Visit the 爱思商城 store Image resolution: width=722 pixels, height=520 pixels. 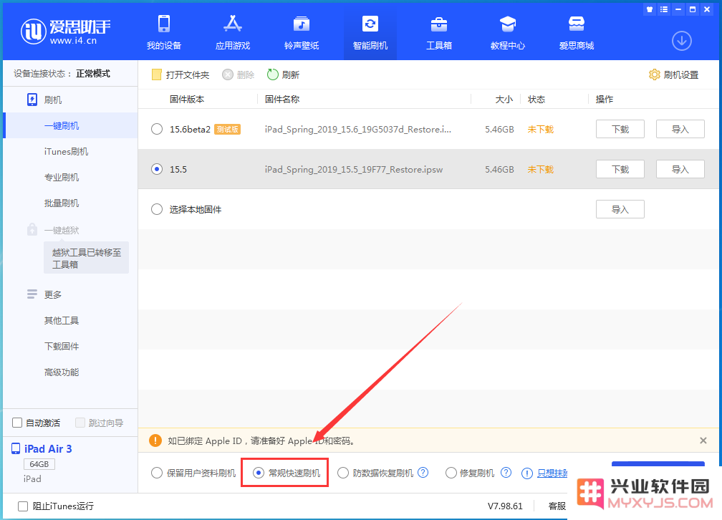[x=577, y=32]
